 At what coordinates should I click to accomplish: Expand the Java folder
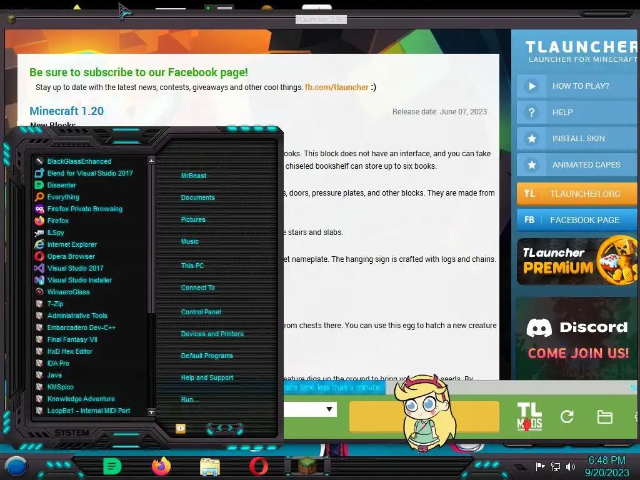pyautogui.click(x=49, y=375)
